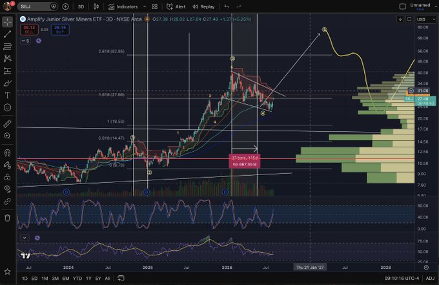Click purple indicator icon in bottom pane
Viewport: 439px width, 285px height.
click(x=37, y=238)
